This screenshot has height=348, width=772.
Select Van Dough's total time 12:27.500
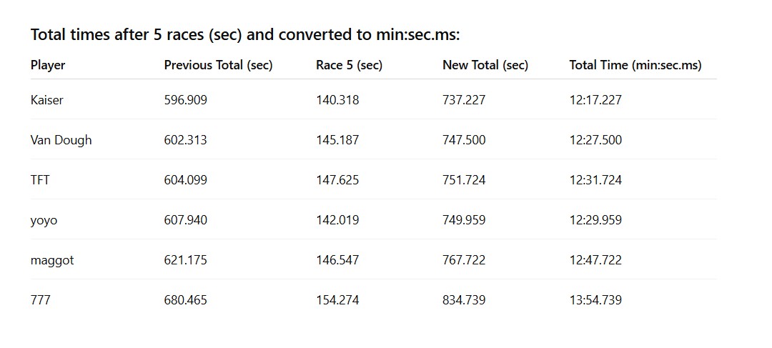595,140
